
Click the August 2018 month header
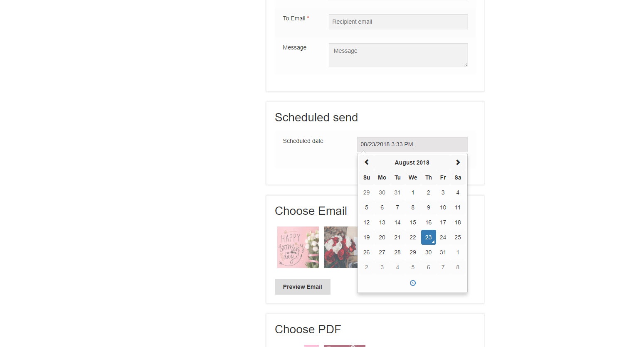[412, 162]
